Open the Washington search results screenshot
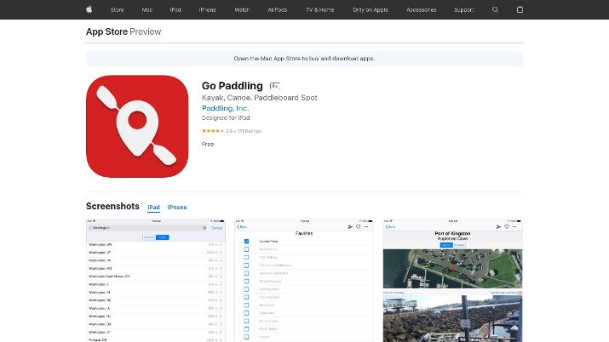Screen dimensions: 609x342 click(x=155, y=281)
